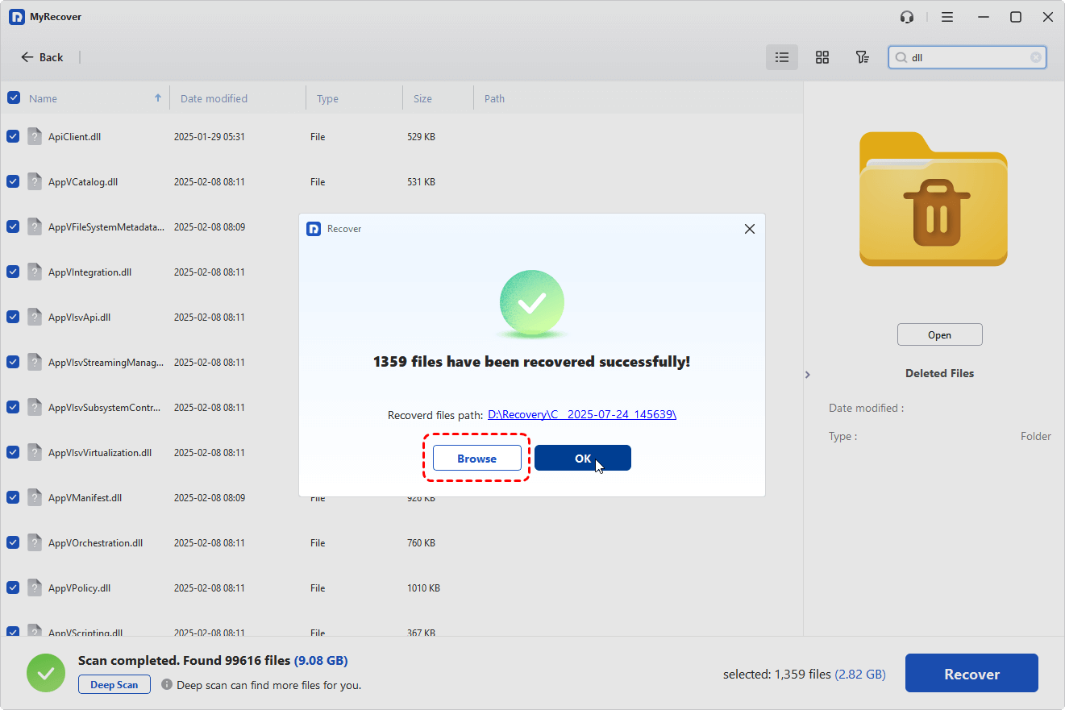Select the AppVManifest.dll file name

(85, 497)
